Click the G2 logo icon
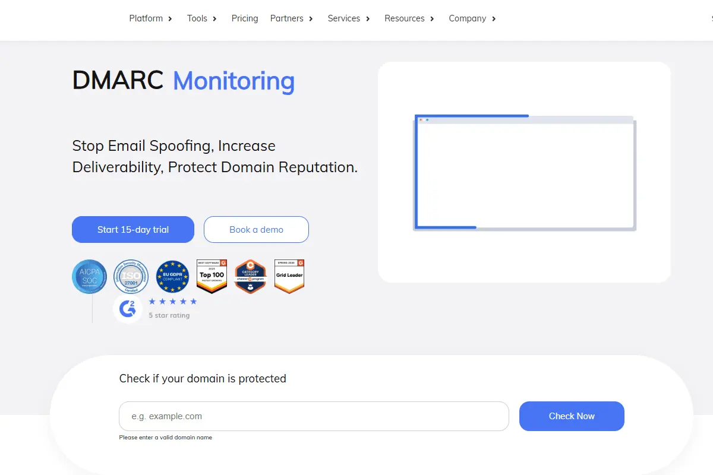 [x=128, y=309]
